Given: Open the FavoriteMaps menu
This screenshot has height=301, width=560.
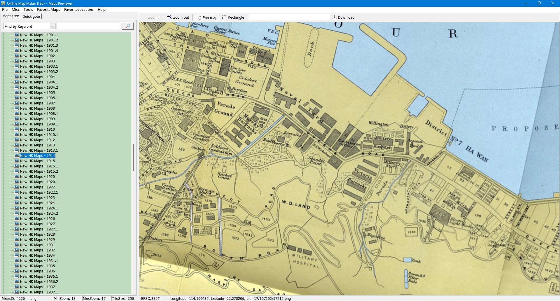Looking at the screenshot, I should coord(48,10).
